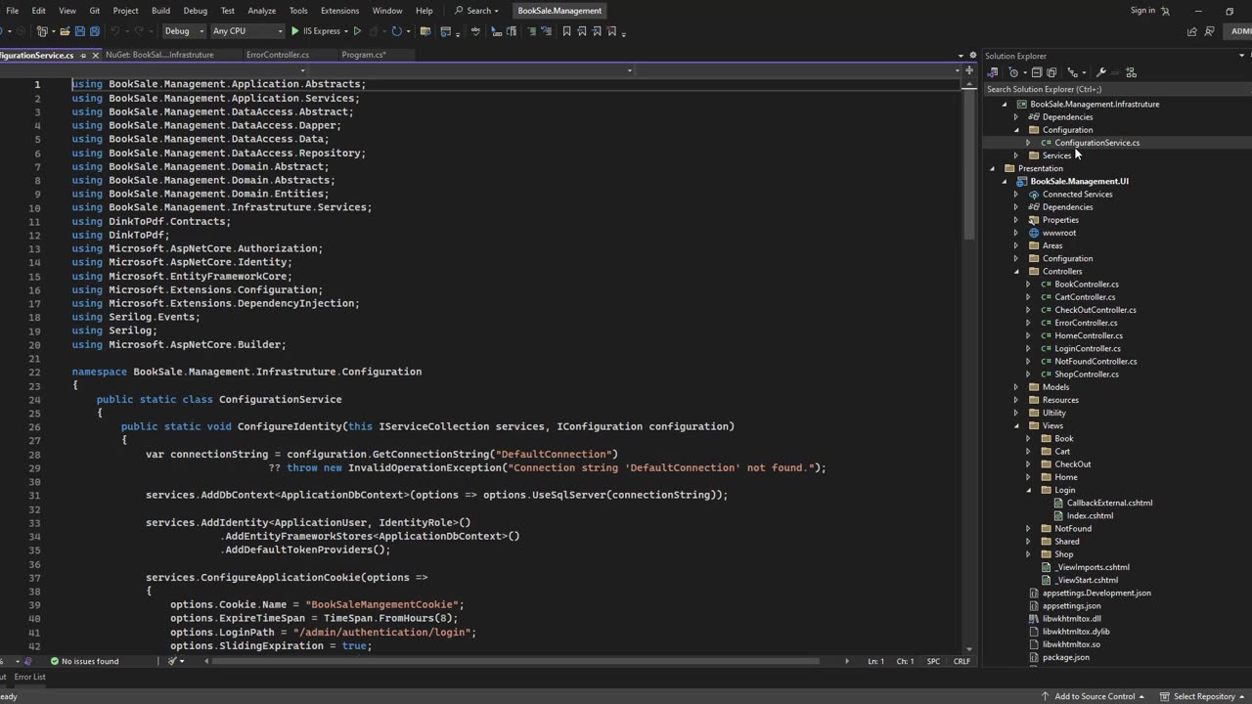This screenshot has width=1252, height=704.
Task: Click Pending Changes Filter clock icon
Action: point(1013,72)
